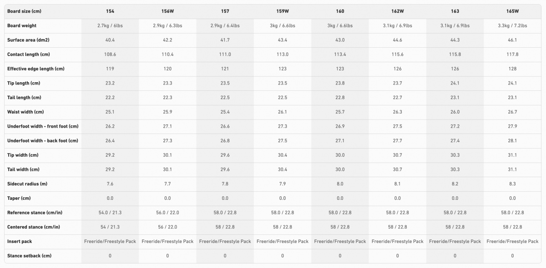The image size is (546, 268).
Task: Click the 54.0 / 21.3 reference stance cell
Action: pos(110,213)
